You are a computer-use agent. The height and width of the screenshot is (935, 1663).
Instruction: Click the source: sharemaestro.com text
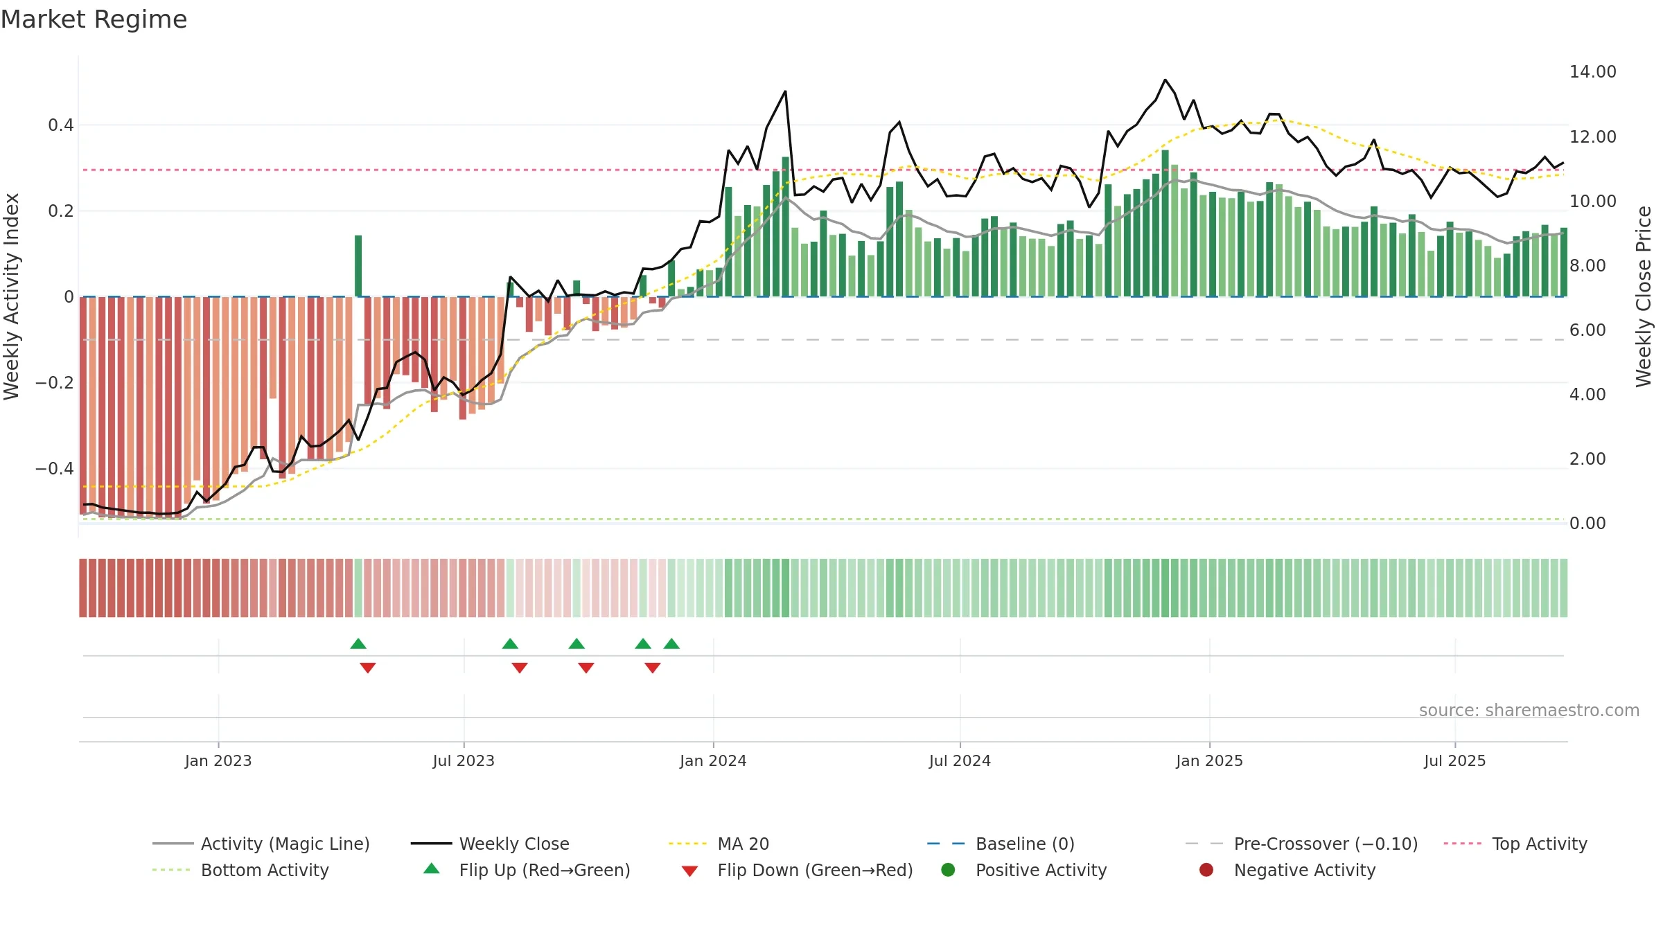(1529, 710)
